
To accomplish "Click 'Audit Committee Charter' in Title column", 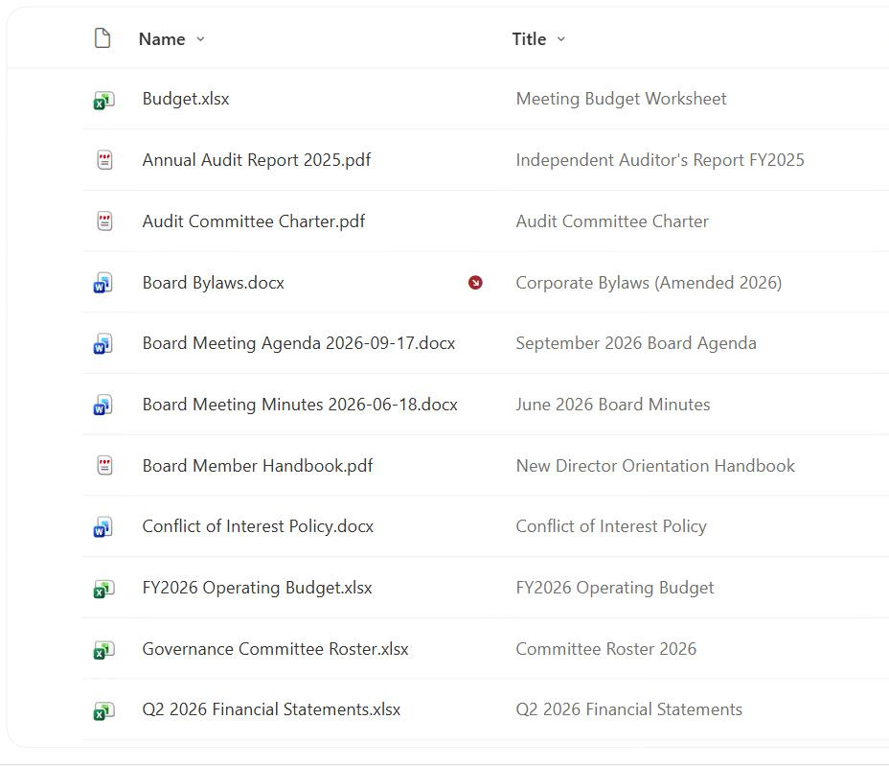I will click(x=612, y=221).
